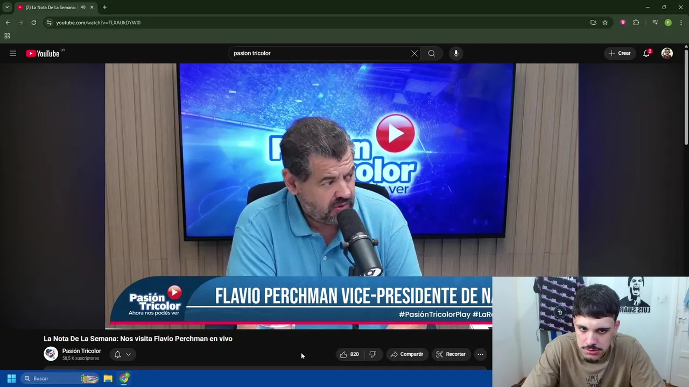
Task: Click the youtube.com address bar URL
Action: (99, 23)
